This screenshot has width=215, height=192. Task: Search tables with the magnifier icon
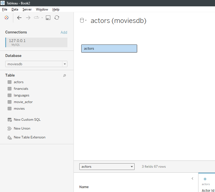(64, 75)
